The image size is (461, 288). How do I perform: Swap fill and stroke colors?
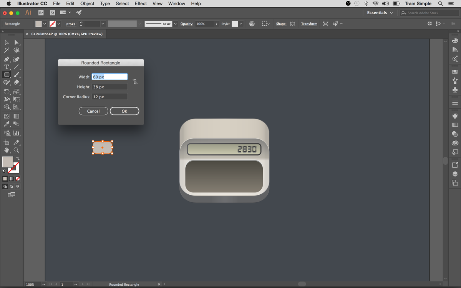[x=18, y=159]
